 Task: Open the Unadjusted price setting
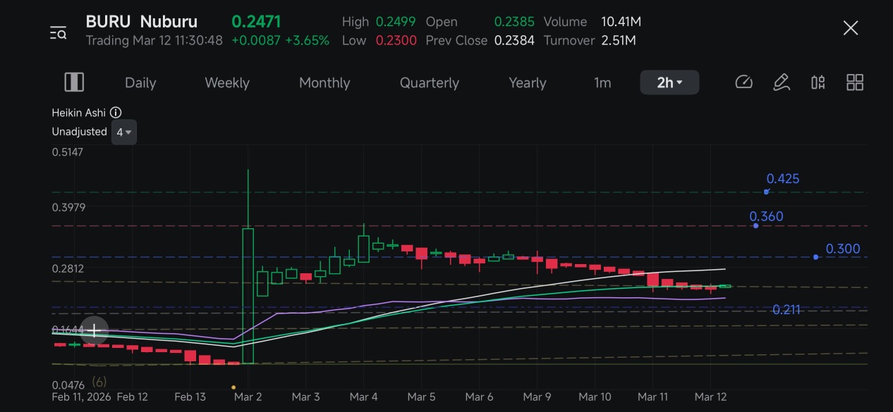(79, 132)
